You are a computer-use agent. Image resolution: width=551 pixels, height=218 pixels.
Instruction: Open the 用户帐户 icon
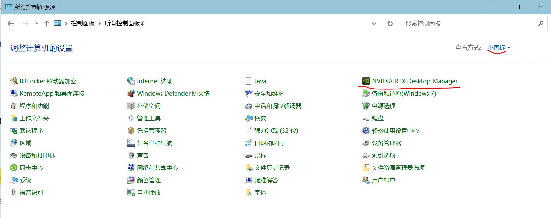366,180
